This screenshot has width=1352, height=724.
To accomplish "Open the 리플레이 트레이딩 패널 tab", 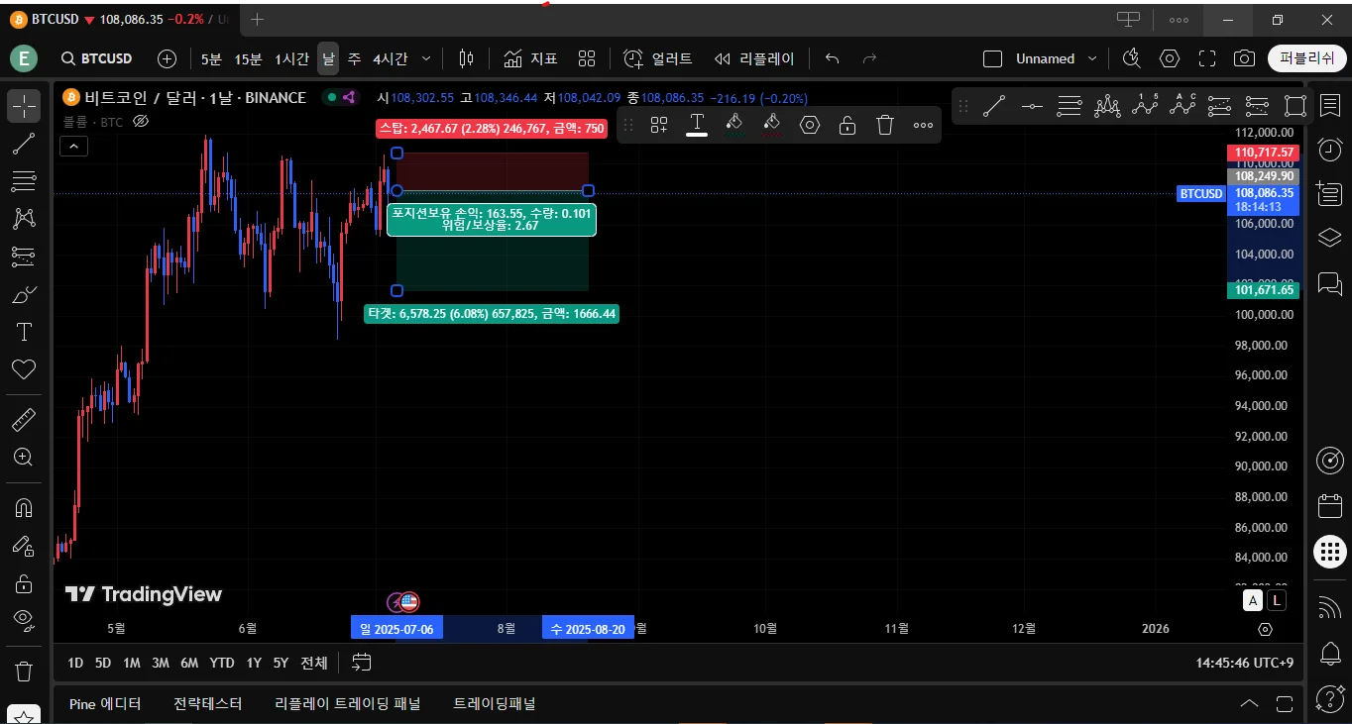I will coord(348,704).
